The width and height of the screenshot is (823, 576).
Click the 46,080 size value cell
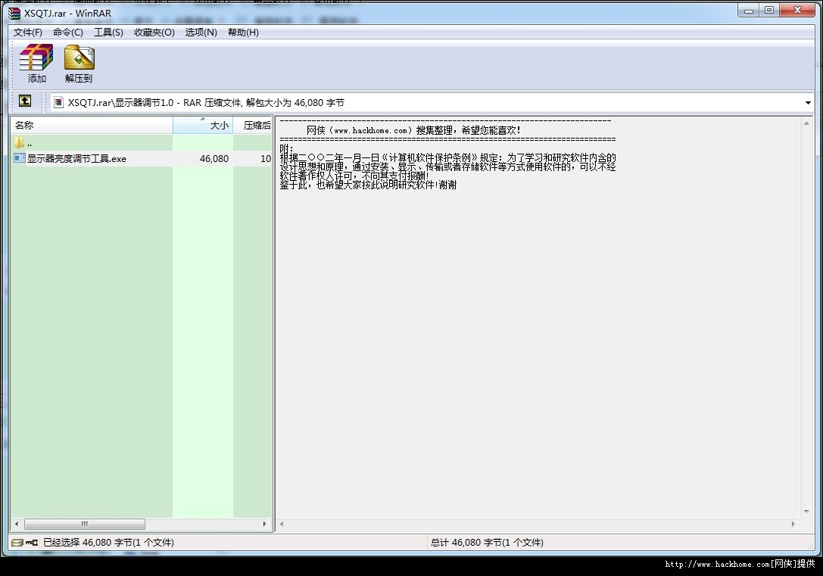(214, 158)
